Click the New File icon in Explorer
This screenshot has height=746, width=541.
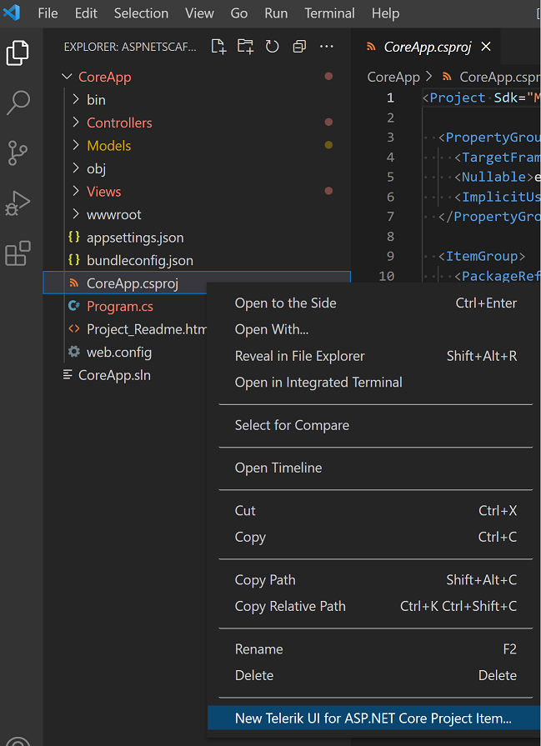click(218, 47)
